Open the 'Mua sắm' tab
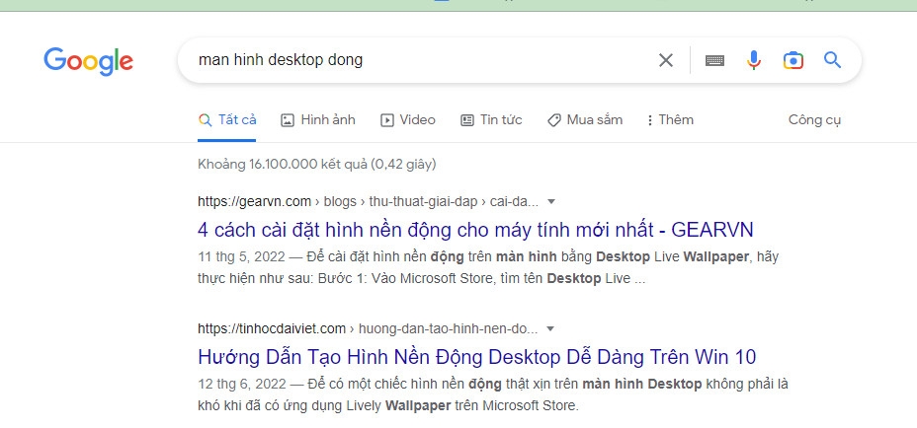This screenshot has width=917, height=428. [x=584, y=120]
